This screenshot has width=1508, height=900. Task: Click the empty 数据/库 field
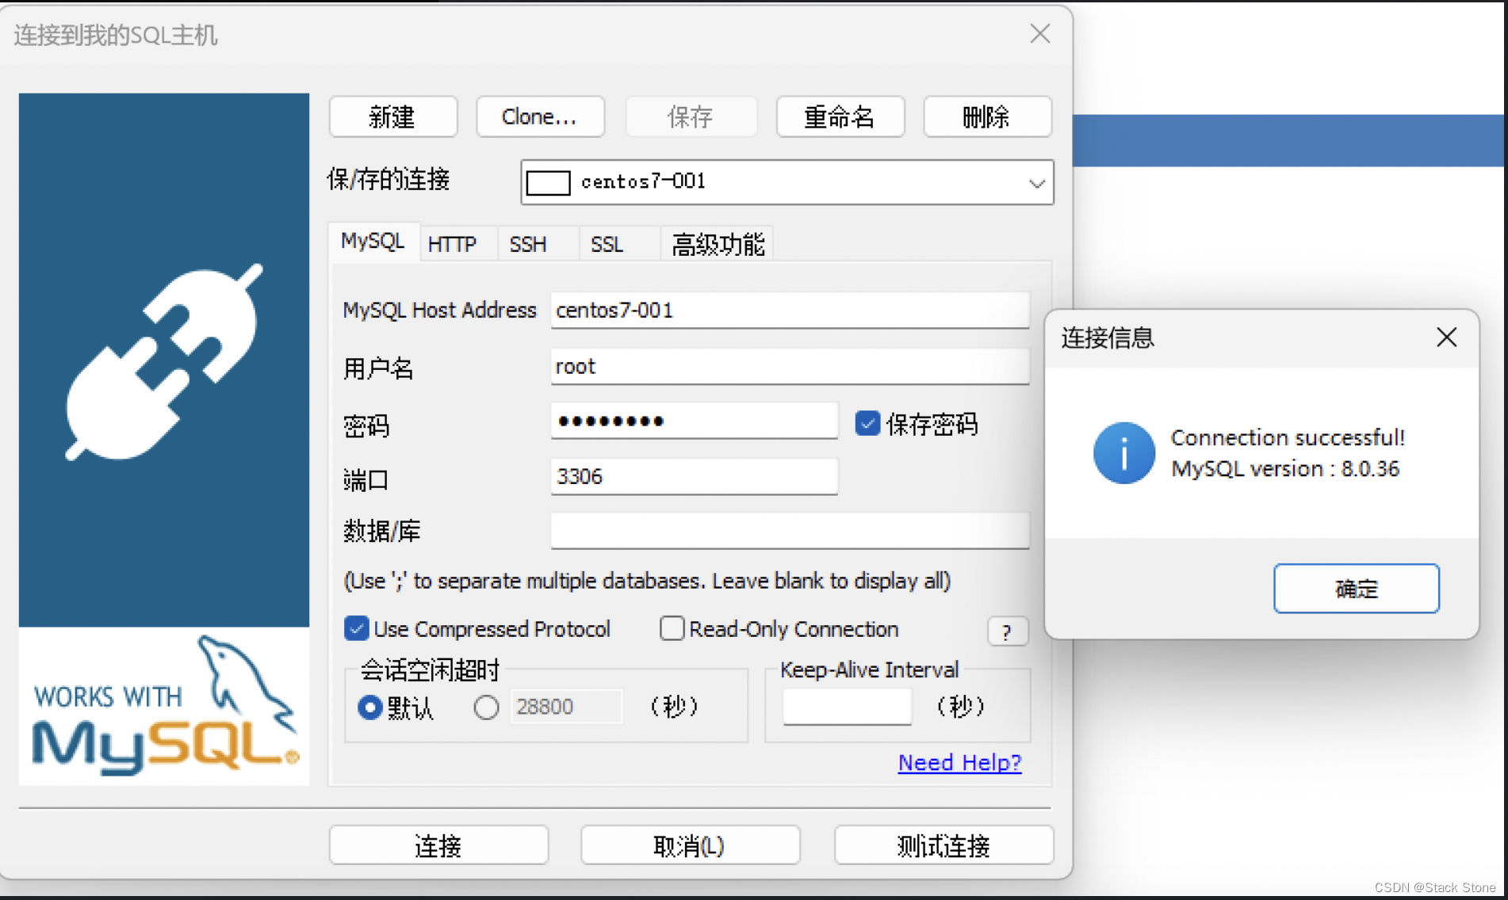pos(790,531)
